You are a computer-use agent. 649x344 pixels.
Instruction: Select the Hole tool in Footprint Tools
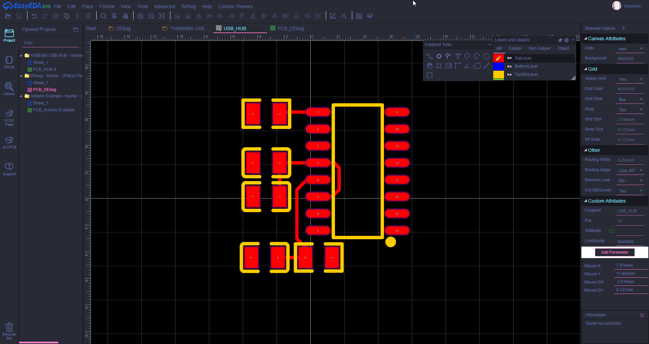tap(439, 66)
